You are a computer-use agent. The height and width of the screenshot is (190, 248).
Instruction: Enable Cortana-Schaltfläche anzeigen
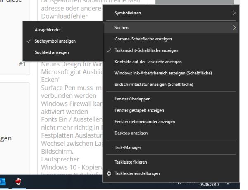(172, 39)
